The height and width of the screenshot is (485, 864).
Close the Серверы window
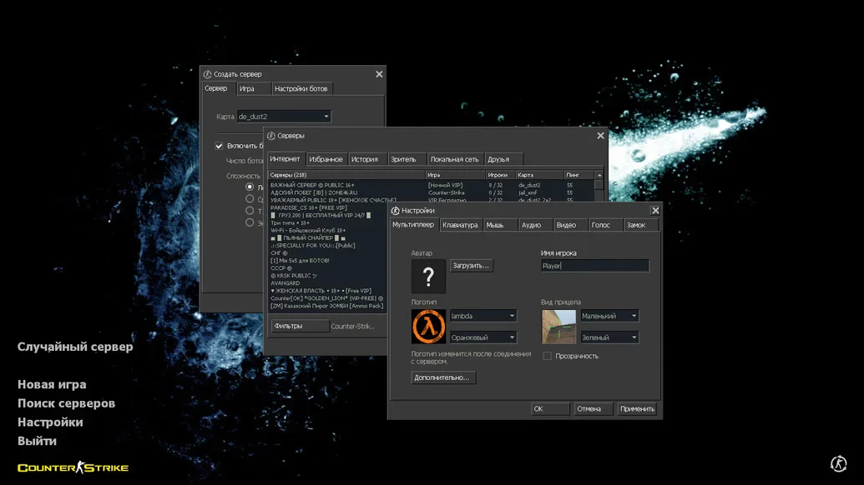click(x=600, y=136)
